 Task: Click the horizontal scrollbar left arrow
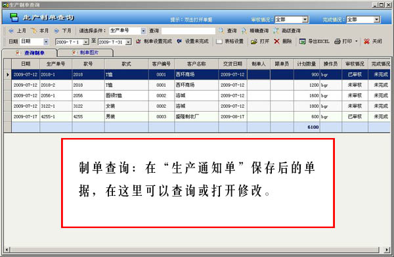point(7,250)
